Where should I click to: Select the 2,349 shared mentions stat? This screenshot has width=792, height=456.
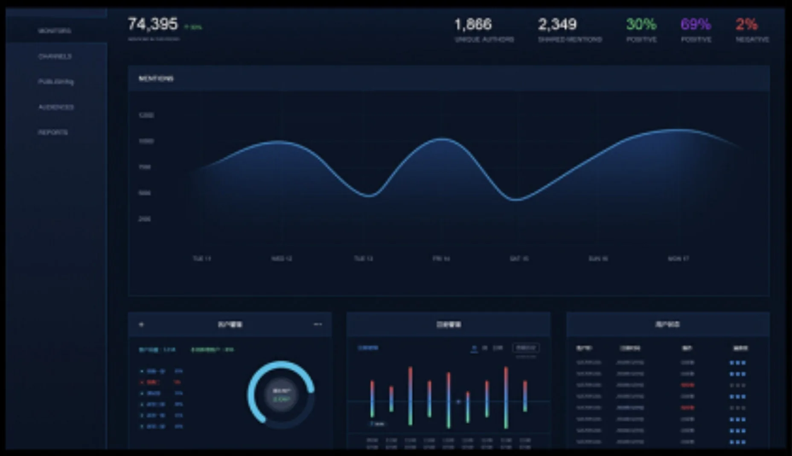(557, 24)
